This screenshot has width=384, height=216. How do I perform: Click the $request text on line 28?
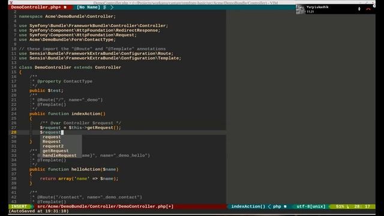(x=50, y=132)
